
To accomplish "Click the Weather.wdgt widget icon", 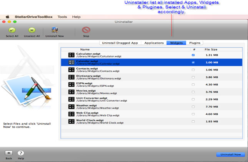I will click(x=72, y=107).
